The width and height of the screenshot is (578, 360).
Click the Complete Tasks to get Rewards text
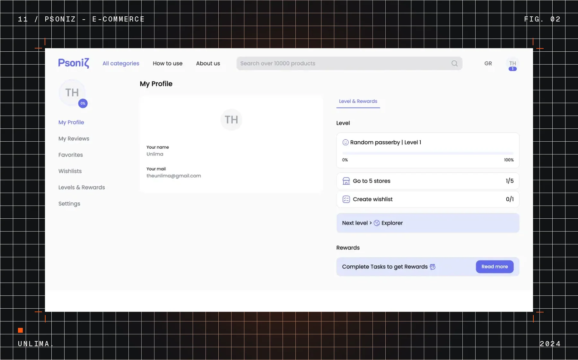[x=385, y=267]
